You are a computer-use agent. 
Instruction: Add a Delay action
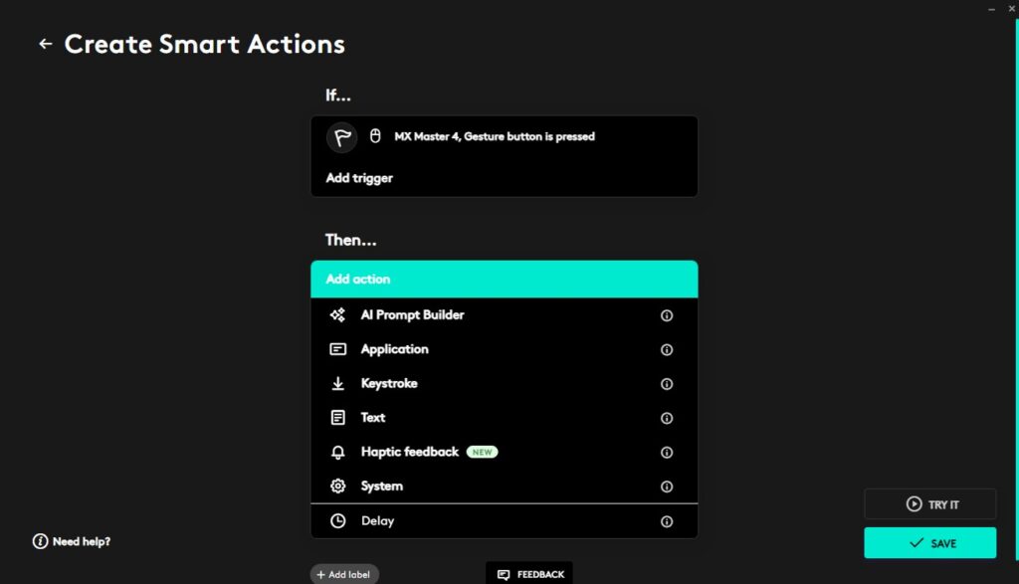click(377, 521)
